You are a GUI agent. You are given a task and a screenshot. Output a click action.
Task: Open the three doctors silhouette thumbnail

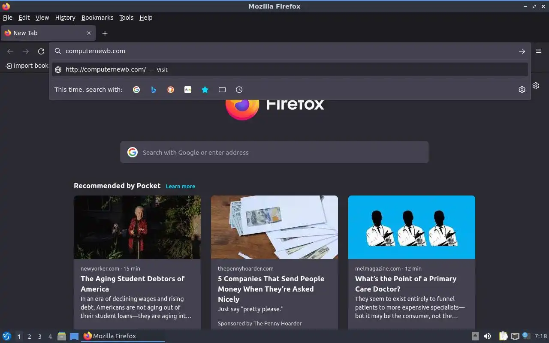coord(412,227)
